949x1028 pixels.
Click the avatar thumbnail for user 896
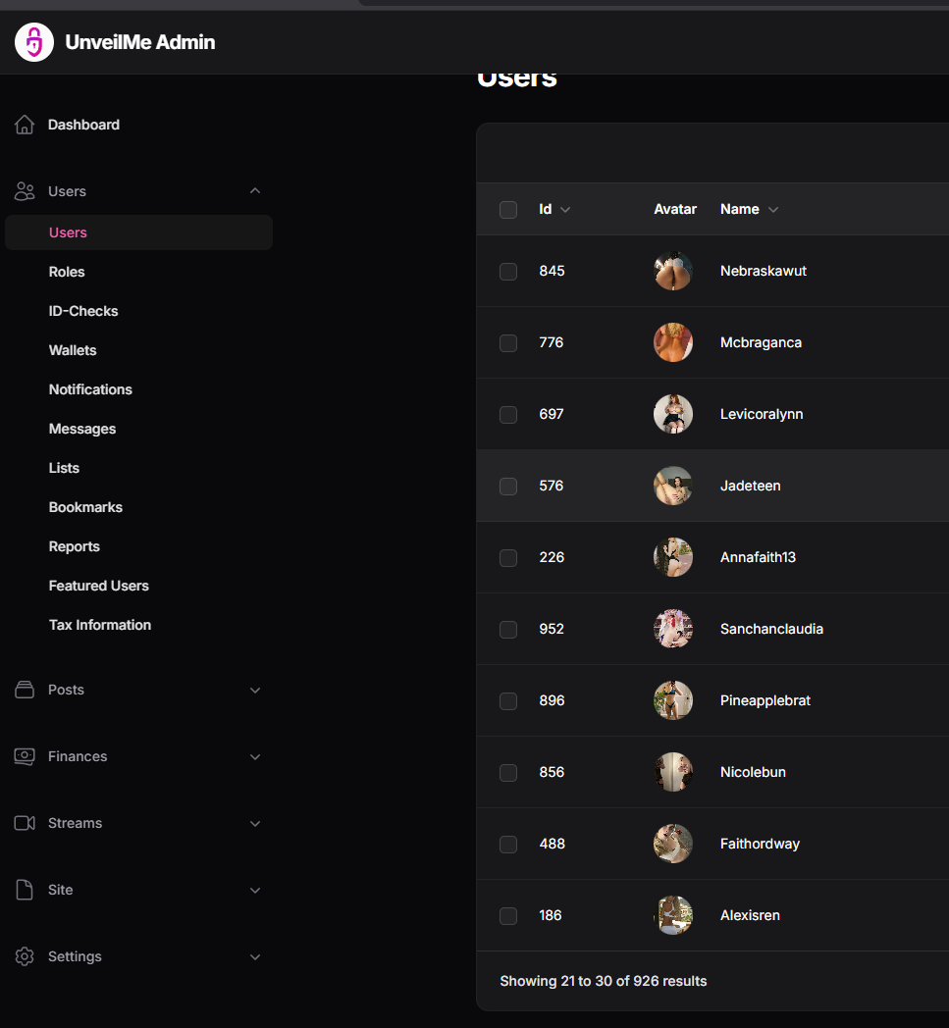coord(673,700)
